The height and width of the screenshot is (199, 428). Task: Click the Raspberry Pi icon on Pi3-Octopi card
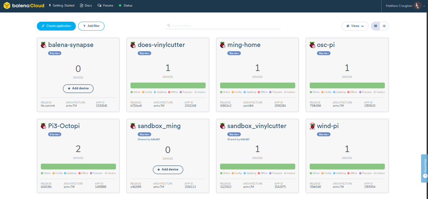(x=44, y=126)
